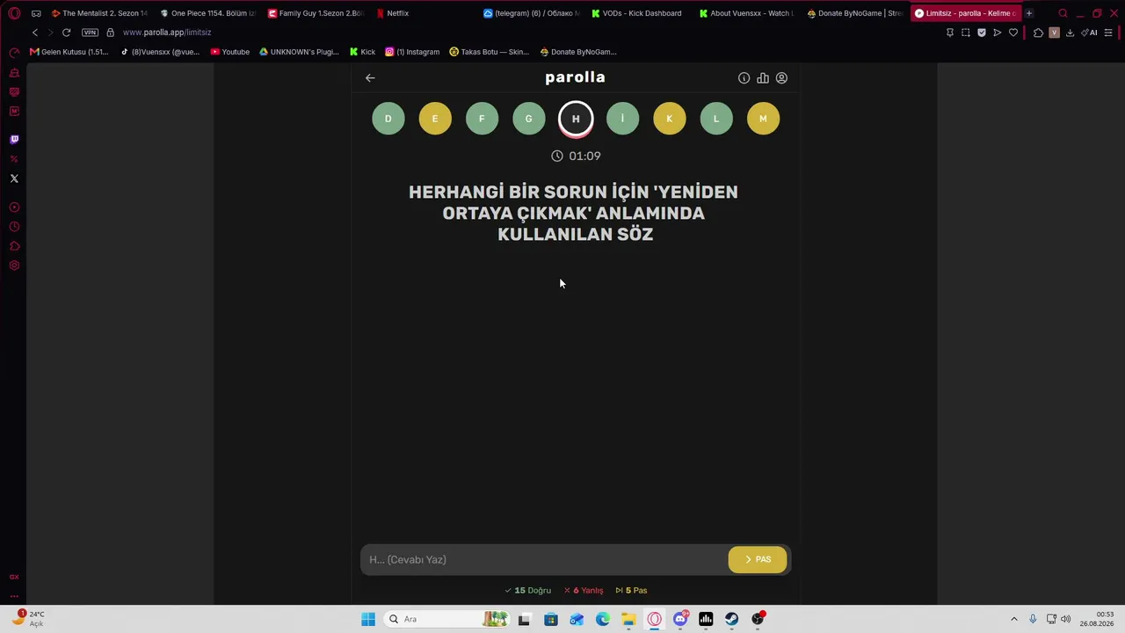
Task: Open Windows Start menu
Action: (x=368, y=619)
